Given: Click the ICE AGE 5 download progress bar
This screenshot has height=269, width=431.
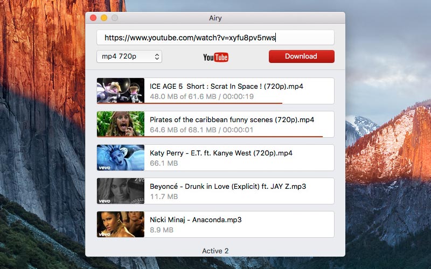Looking at the screenshot, I should point(190,103).
